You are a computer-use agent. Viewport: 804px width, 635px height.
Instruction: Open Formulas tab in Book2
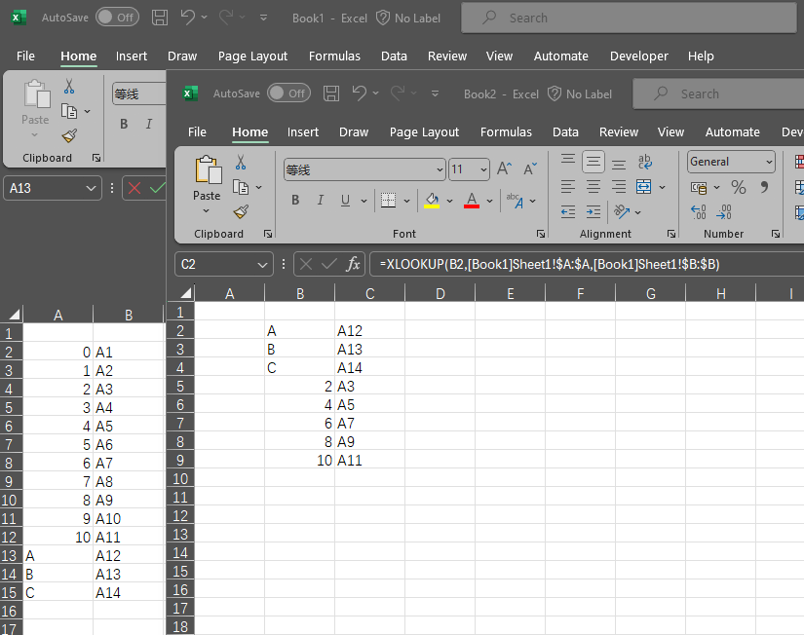point(506,132)
